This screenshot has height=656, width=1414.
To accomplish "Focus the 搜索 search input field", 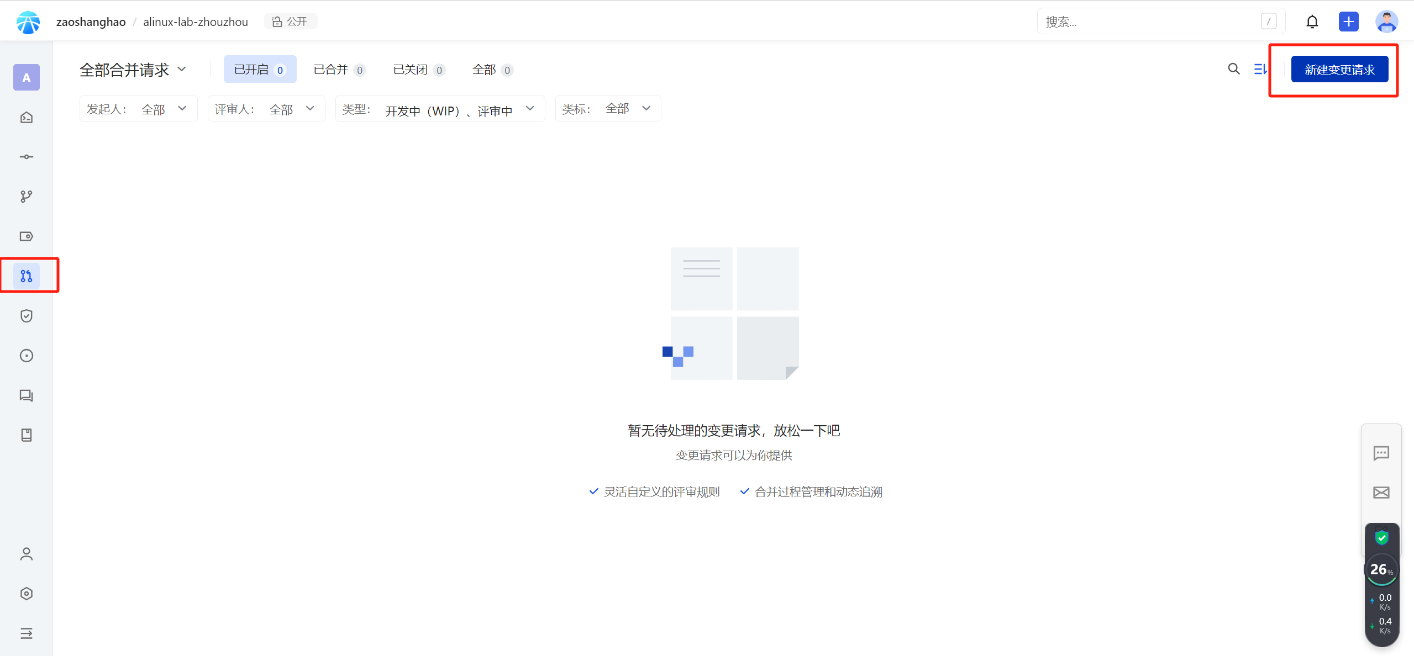I will (1149, 22).
